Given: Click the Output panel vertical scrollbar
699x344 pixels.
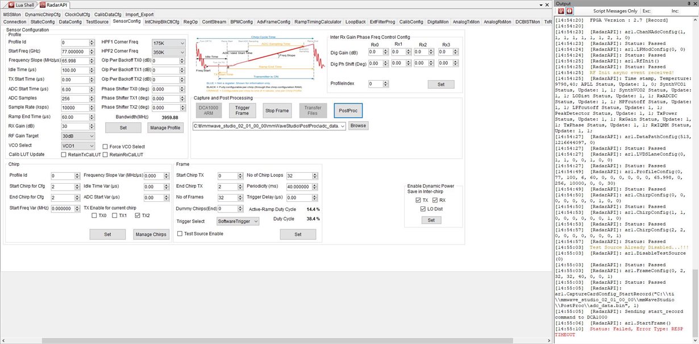Looking at the screenshot, I should pyautogui.click(x=696, y=179).
